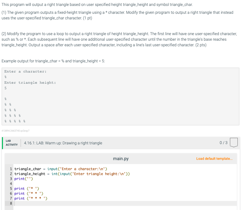Click the lab title 4.16.1 Warm up heading

[63, 143]
